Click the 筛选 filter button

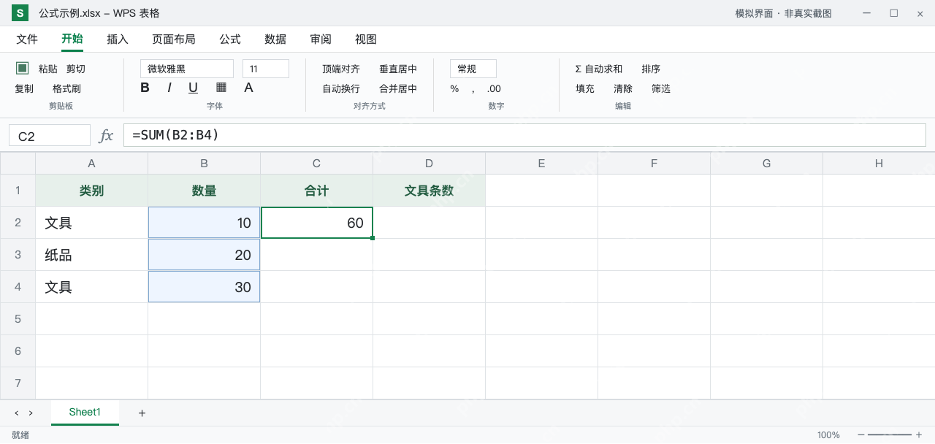coord(661,88)
